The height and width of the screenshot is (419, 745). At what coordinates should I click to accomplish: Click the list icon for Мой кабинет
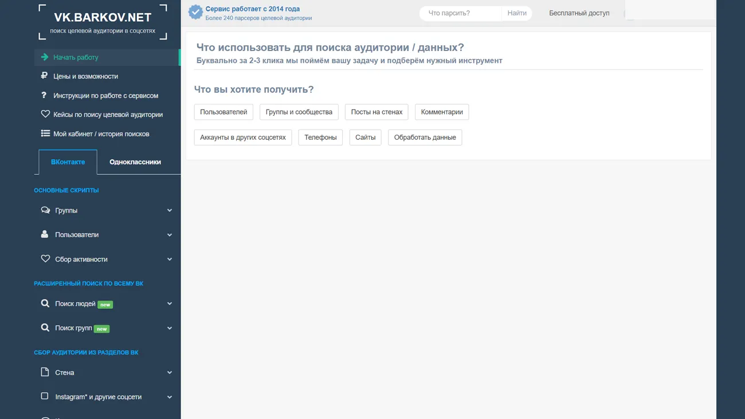tap(45, 134)
